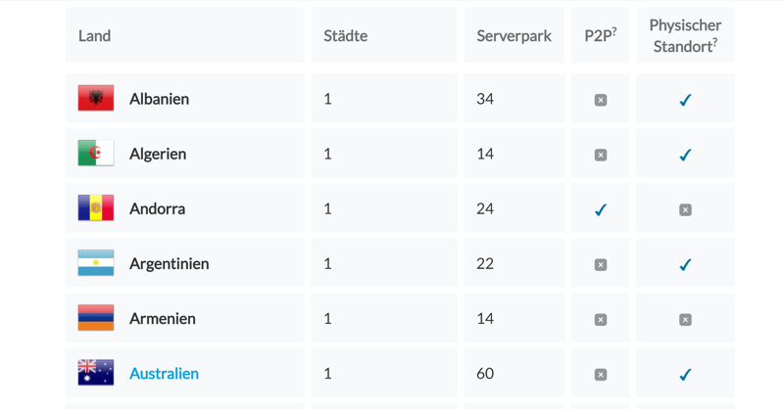Click Australien physical location checkmark
The width and height of the screenshot is (784, 409).
pyautogui.click(x=685, y=374)
